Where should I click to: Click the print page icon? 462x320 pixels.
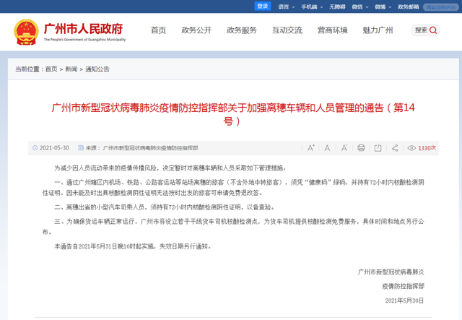click(x=361, y=148)
